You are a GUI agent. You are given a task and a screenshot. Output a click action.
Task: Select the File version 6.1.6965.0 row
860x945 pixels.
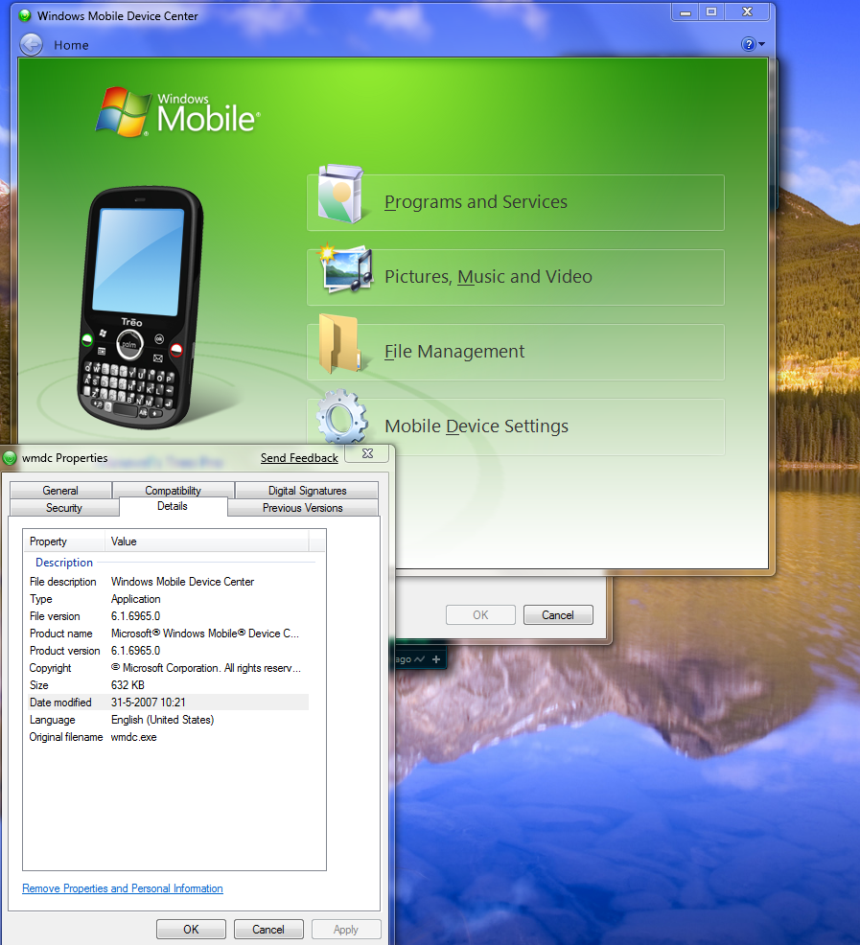pos(169,616)
